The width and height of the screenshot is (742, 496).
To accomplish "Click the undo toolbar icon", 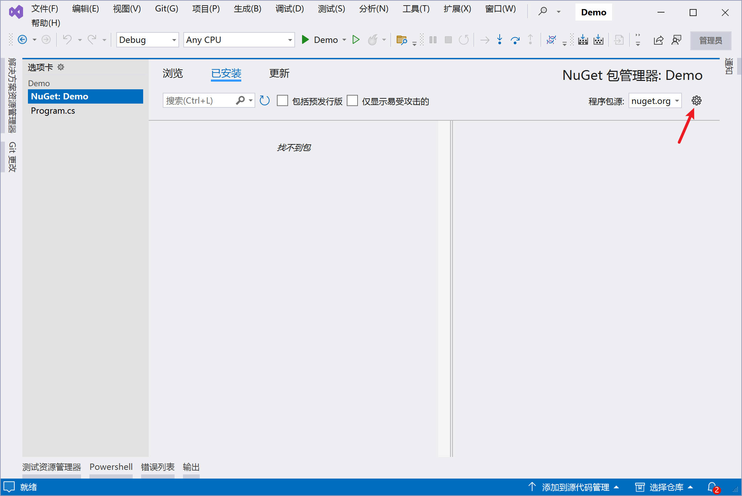I will click(x=67, y=40).
